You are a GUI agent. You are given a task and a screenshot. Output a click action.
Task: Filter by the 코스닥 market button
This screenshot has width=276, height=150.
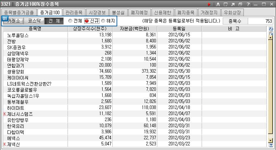coord(34,21)
